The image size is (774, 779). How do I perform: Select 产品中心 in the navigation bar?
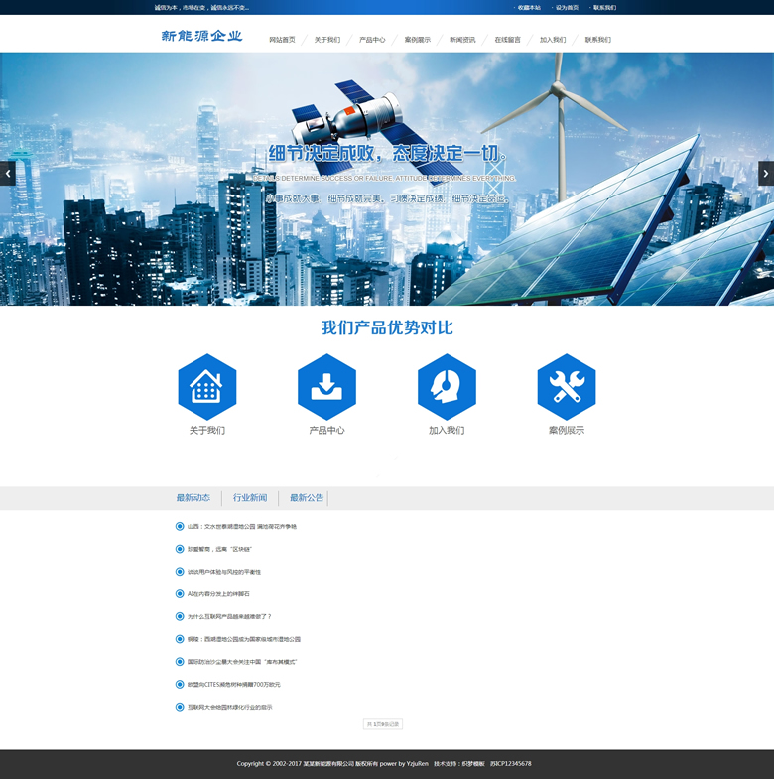(372, 40)
